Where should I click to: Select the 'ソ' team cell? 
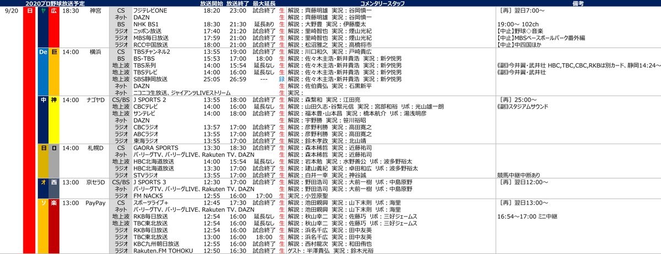click(44, 227)
